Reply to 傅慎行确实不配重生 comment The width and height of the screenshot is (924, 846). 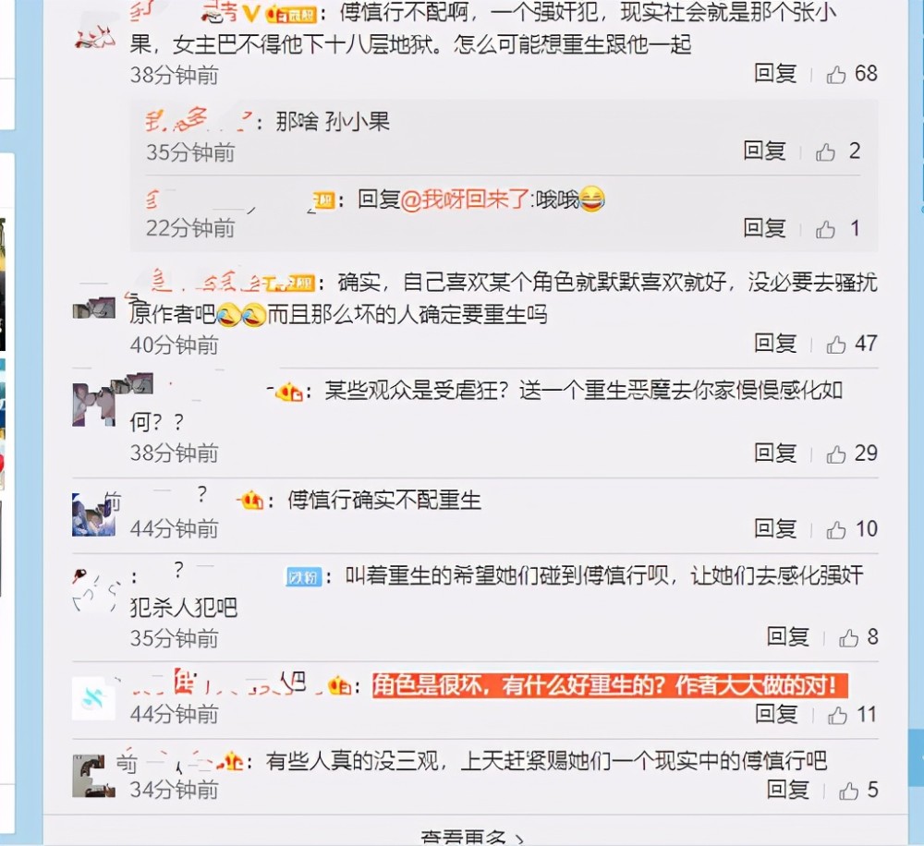(x=775, y=529)
